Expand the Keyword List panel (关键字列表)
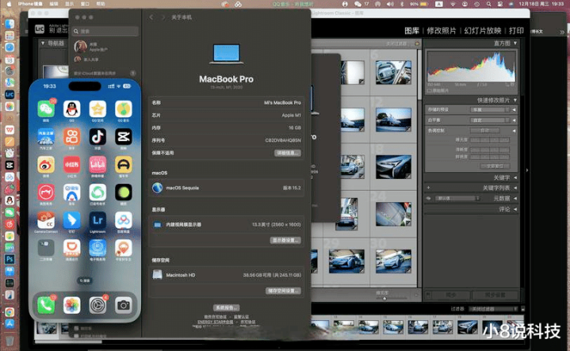This screenshot has height=351, width=570. (x=515, y=188)
